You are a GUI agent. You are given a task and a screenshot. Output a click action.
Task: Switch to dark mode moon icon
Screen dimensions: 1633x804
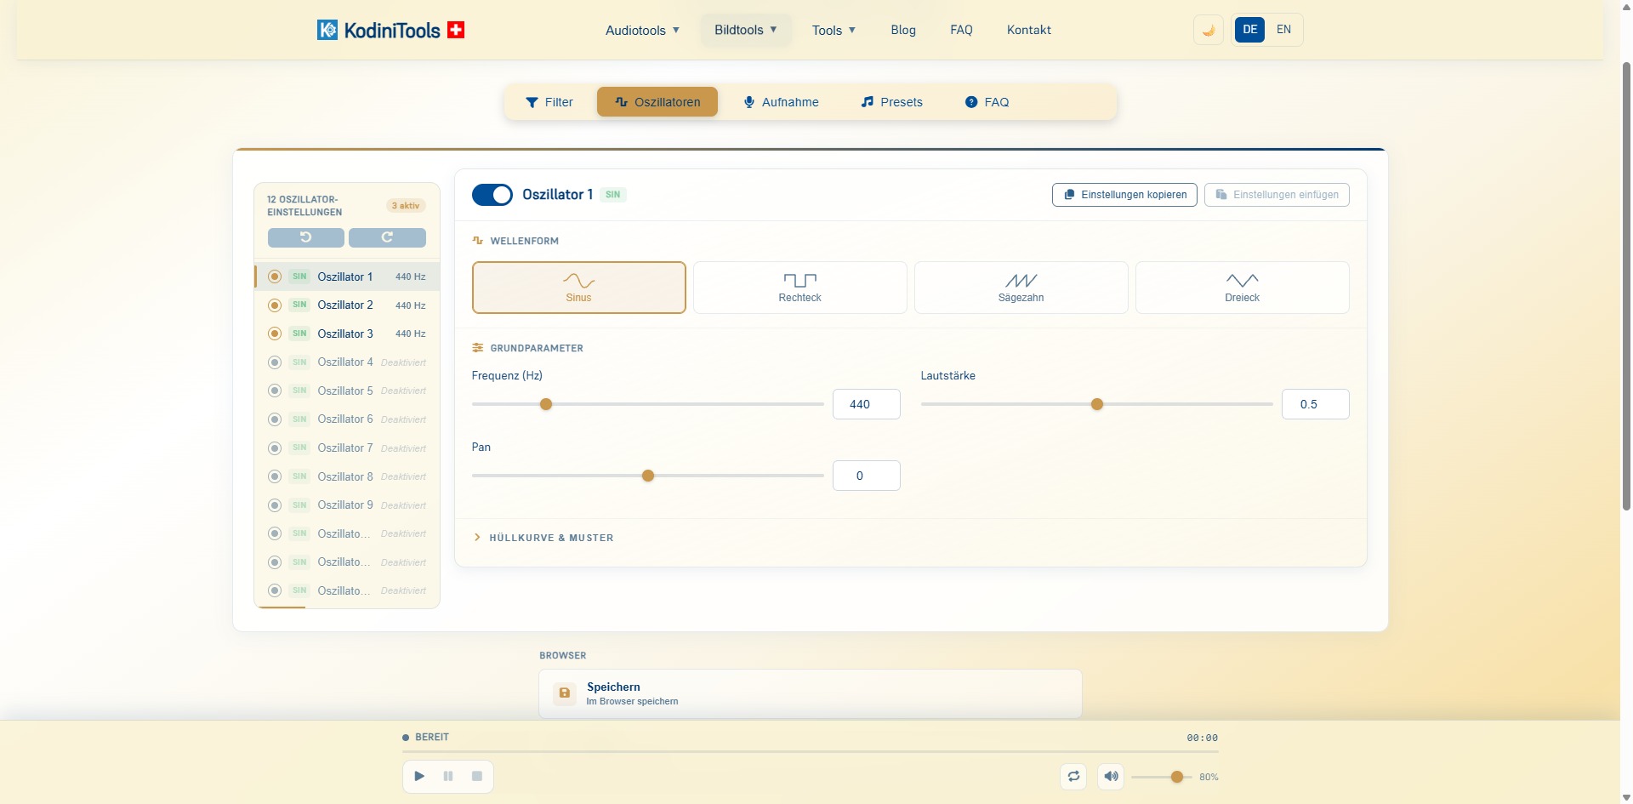point(1208,30)
